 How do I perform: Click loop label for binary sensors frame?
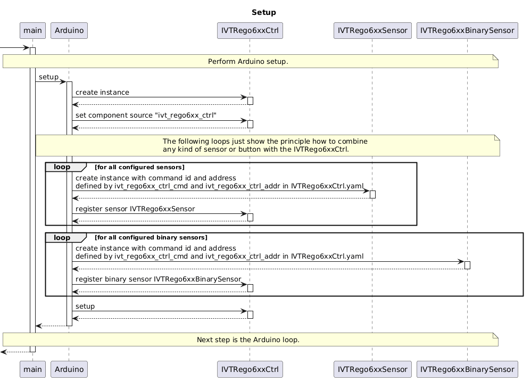tap(65, 237)
